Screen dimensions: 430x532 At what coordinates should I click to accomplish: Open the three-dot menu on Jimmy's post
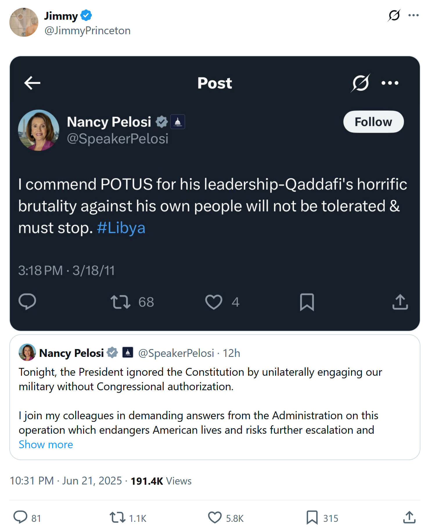(x=413, y=15)
